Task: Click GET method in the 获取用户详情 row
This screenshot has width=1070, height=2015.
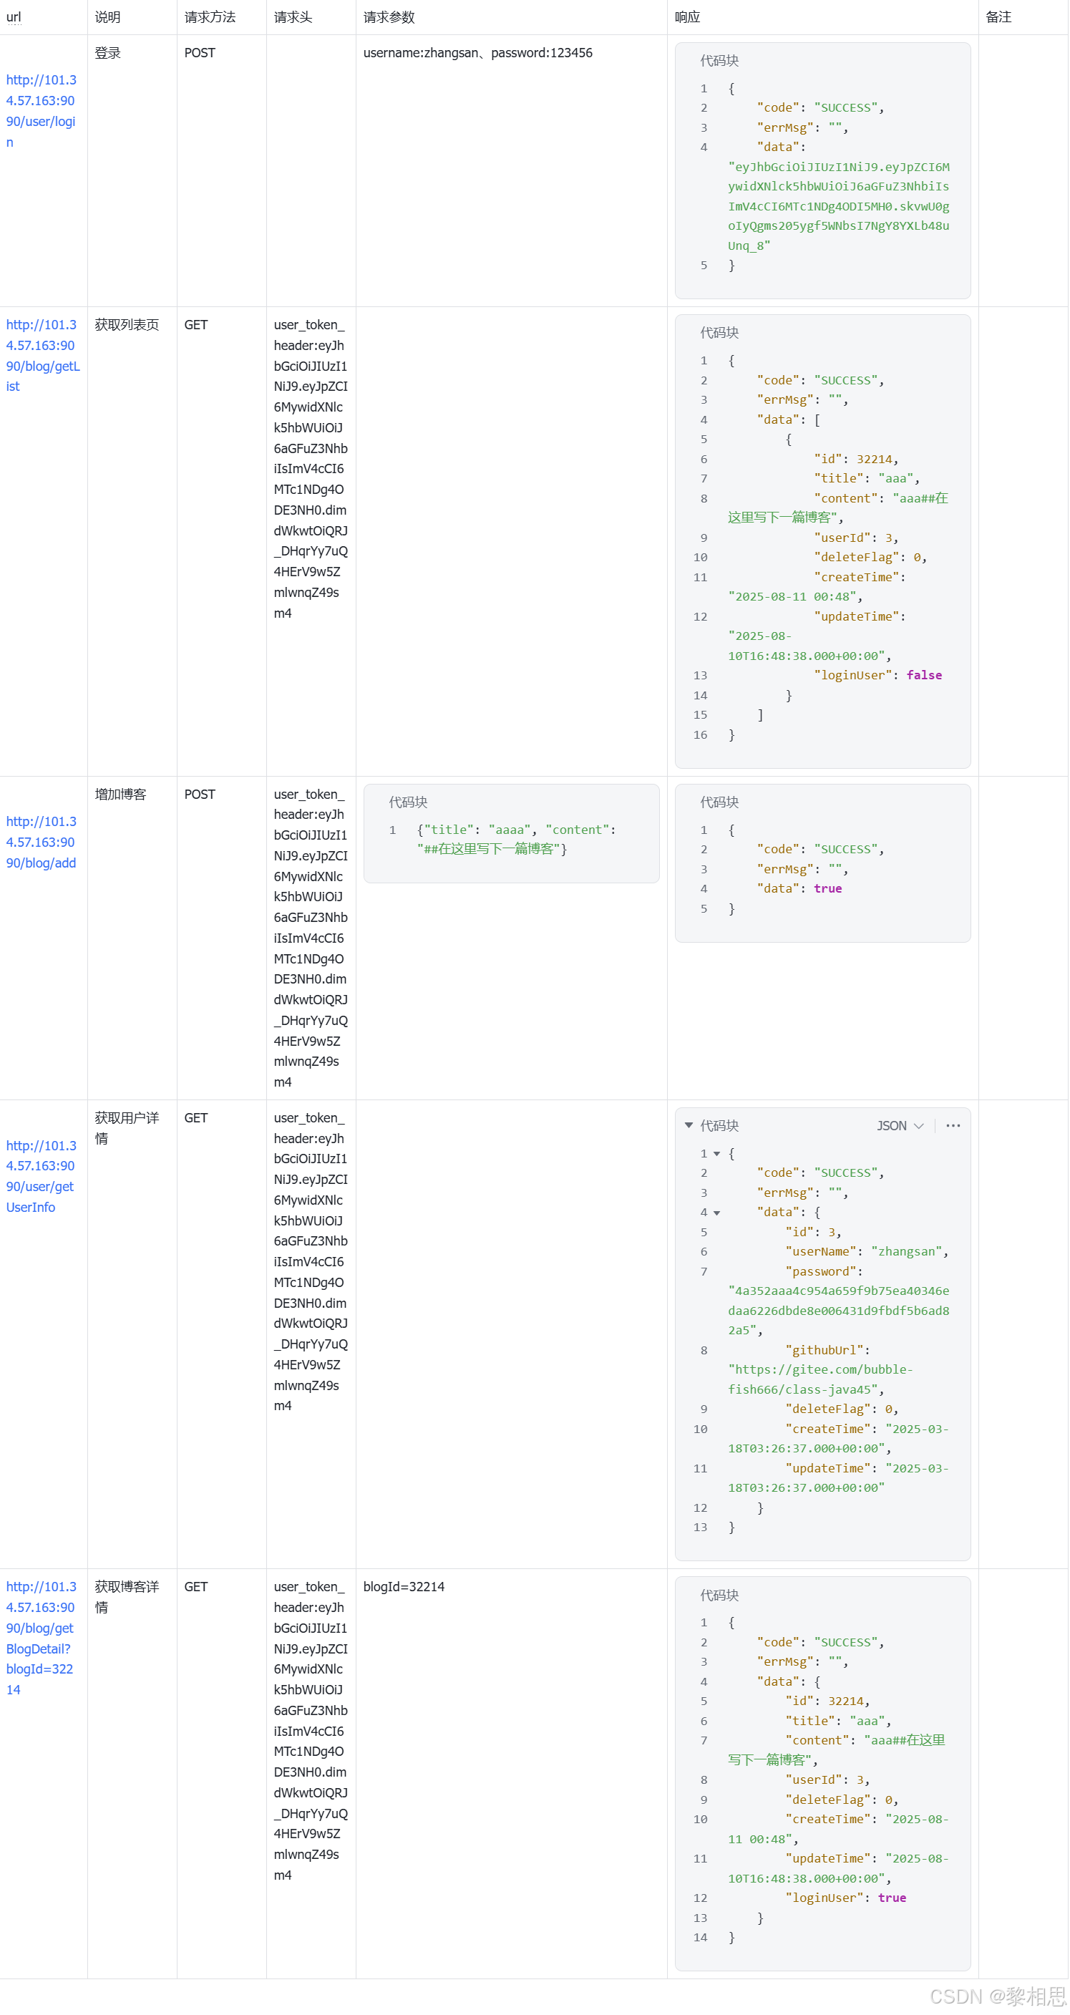Action: tap(195, 1117)
